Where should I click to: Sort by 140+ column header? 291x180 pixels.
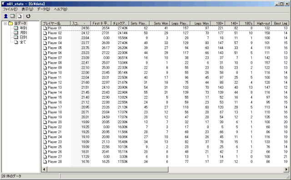pos(232,23)
